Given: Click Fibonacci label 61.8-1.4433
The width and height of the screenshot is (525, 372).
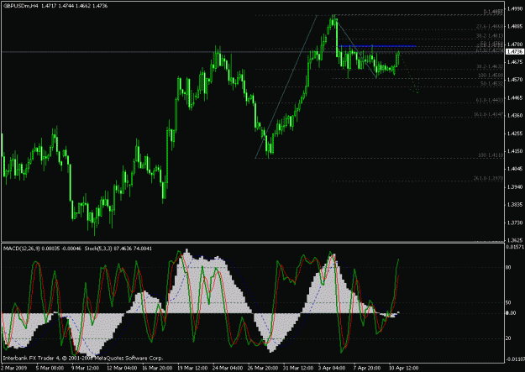Looking at the screenshot, I should [490, 100].
